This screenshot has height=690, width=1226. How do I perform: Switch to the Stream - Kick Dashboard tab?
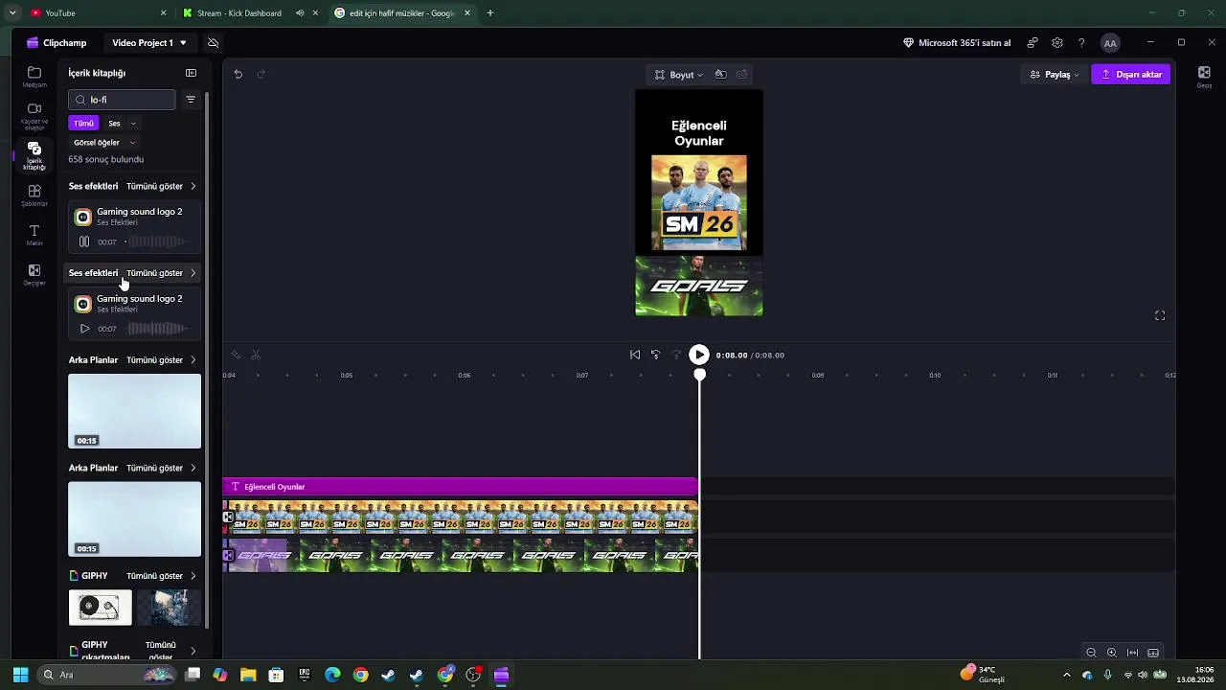pyautogui.click(x=251, y=13)
